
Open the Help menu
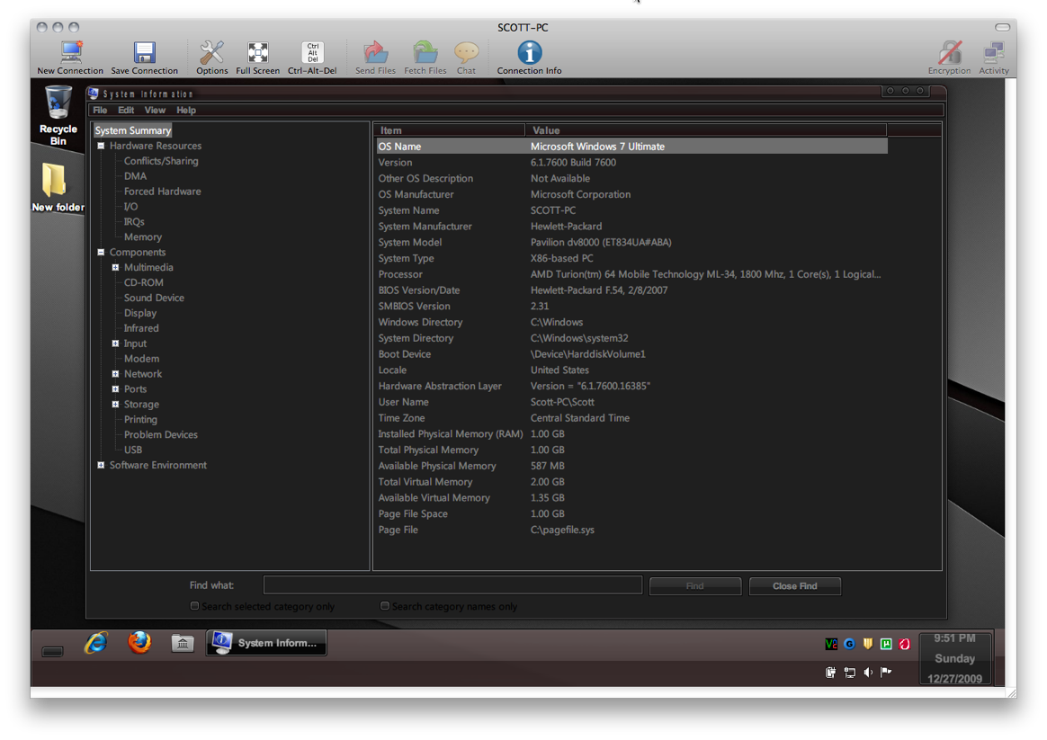pyautogui.click(x=186, y=110)
